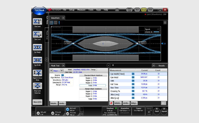Toggle channel 1A button in bottom bar
The image size is (199, 123).
pyautogui.click(x=38, y=113)
